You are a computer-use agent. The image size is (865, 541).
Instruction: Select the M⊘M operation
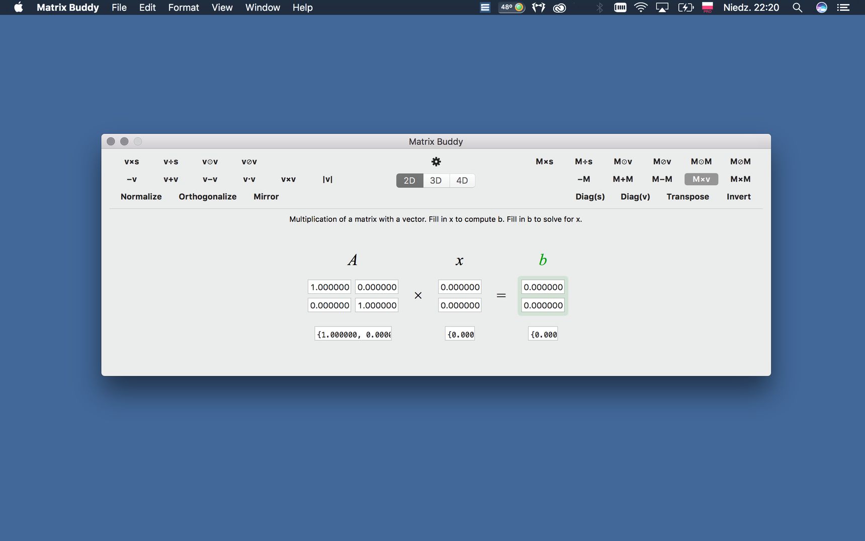[741, 162]
